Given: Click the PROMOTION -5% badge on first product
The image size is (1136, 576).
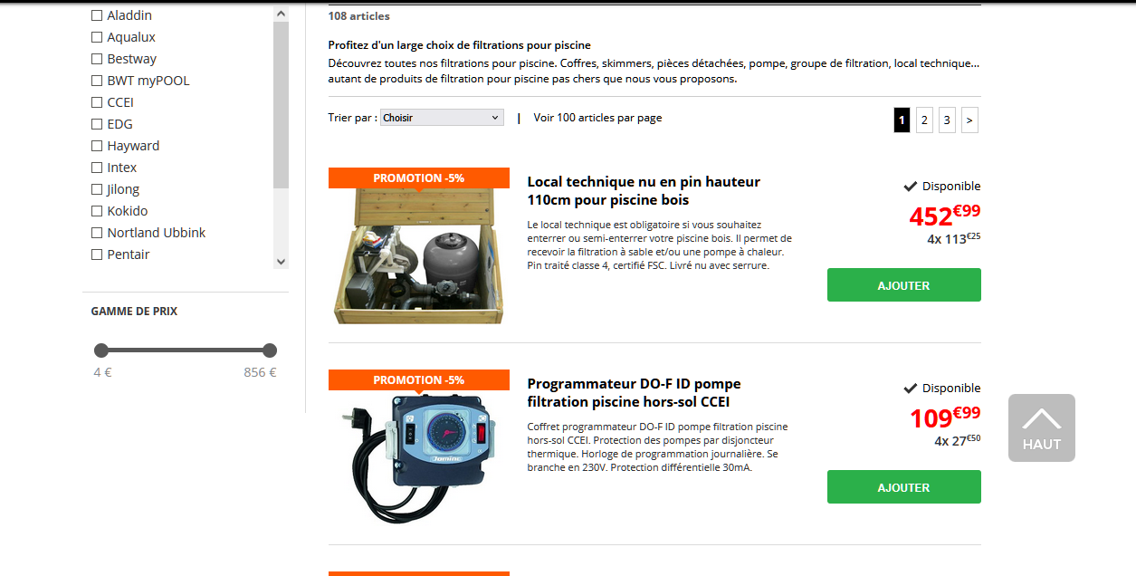Looking at the screenshot, I should pyautogui.click(x=418, y=178).
